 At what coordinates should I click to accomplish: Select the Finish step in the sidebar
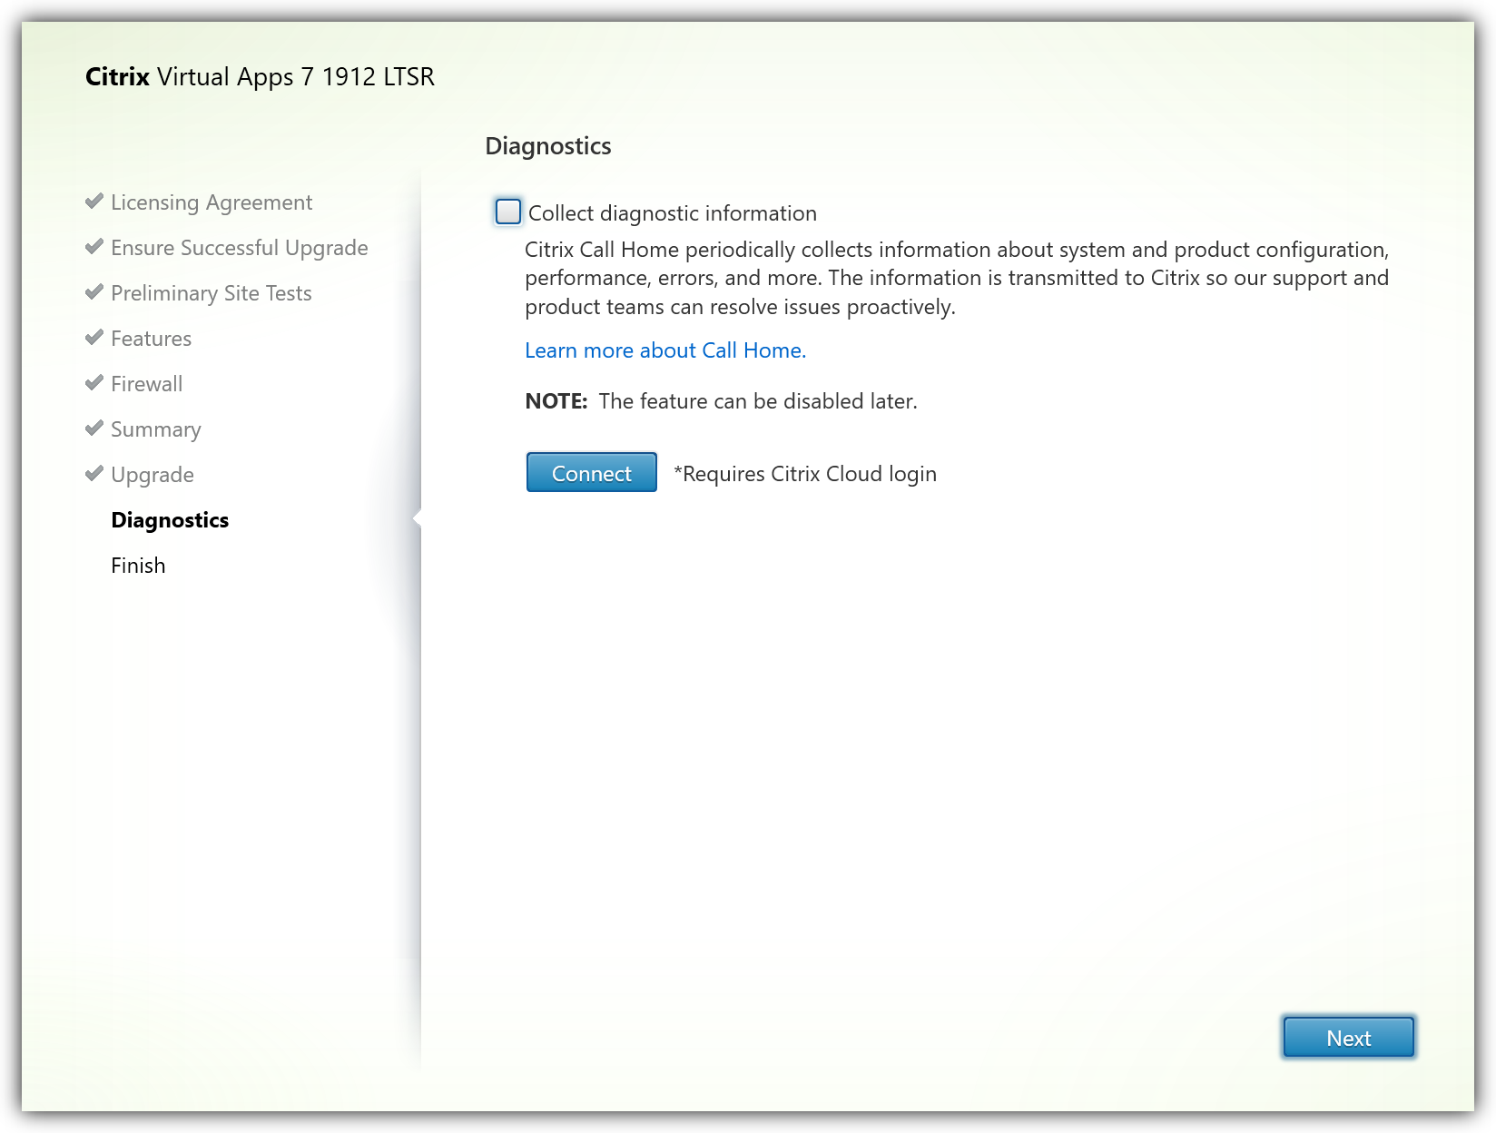point(138,566)
